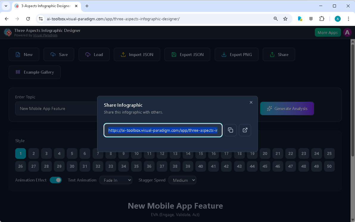Click the Generate Analysis sparkle icon
Screen dimensions: 355x222
pyautogui.click(x=270, y=108)
